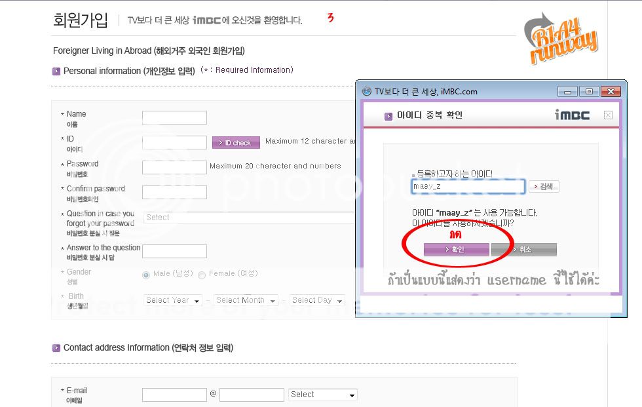The height and width of the screenshot is (407, 642).
Task: Click the purple arrow icon beside Contact address Information
Action: (x=56, y=348)
